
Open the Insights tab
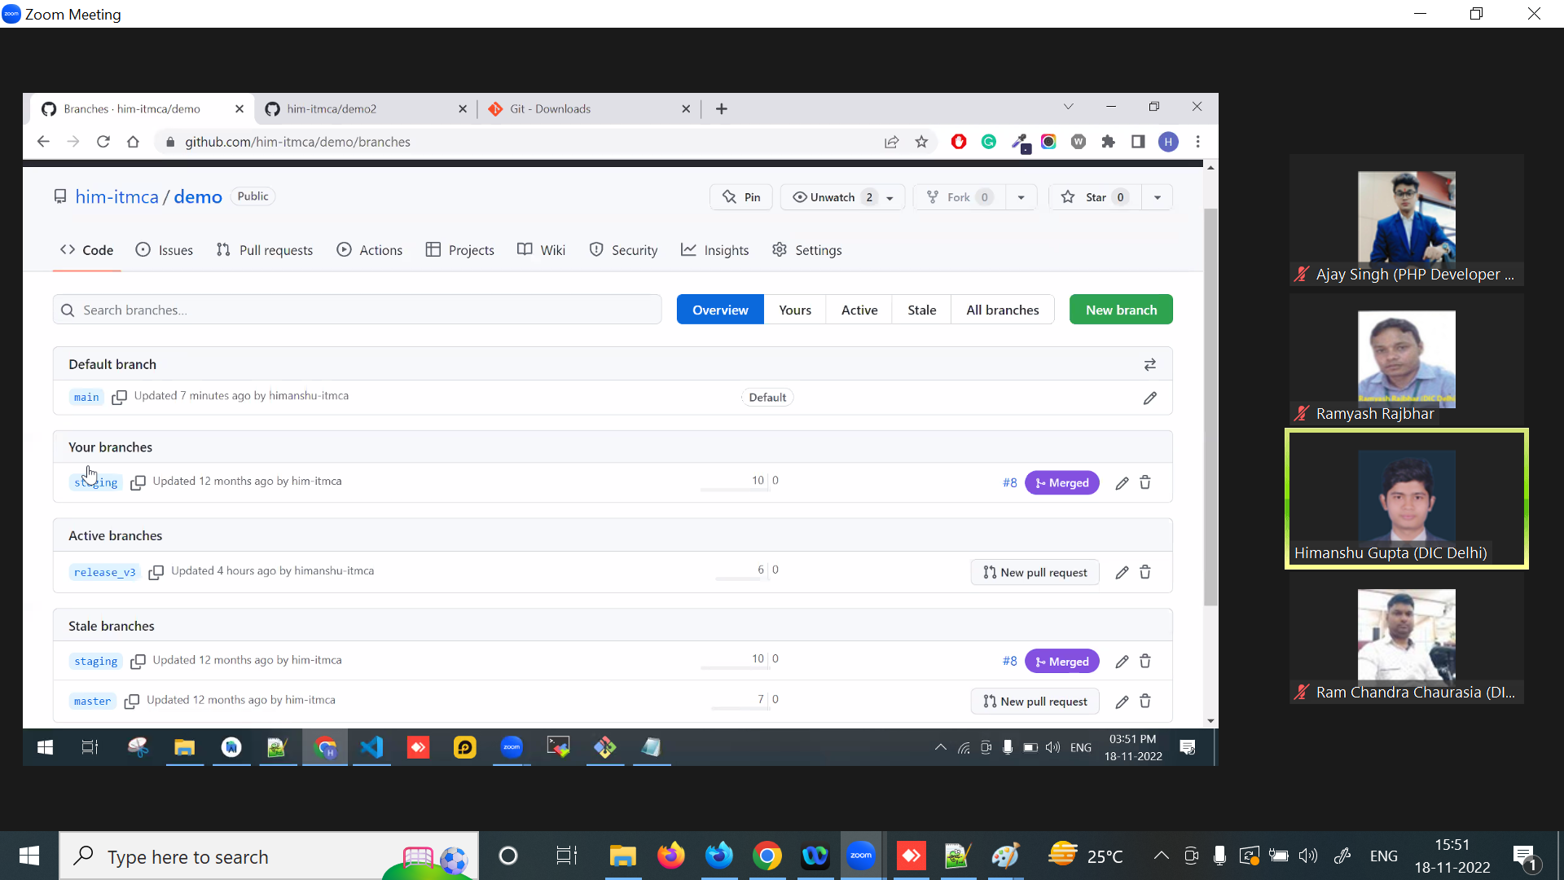(715, 250)
